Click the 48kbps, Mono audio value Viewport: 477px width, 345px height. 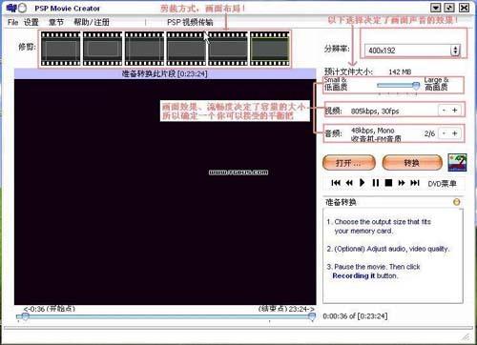373,131
